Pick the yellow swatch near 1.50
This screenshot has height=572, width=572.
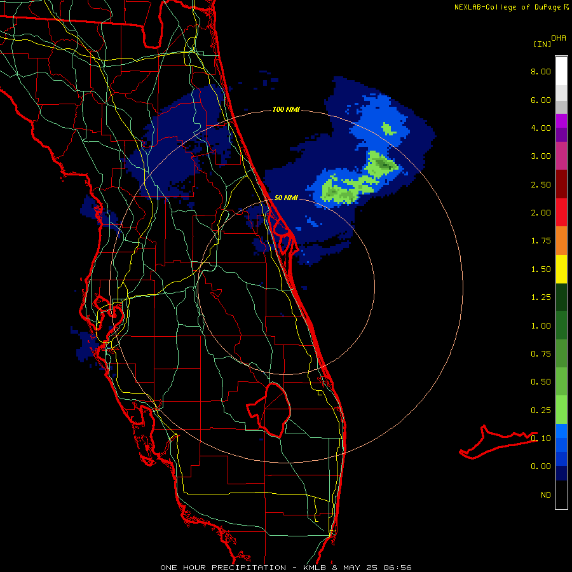[x=561, y=269]
